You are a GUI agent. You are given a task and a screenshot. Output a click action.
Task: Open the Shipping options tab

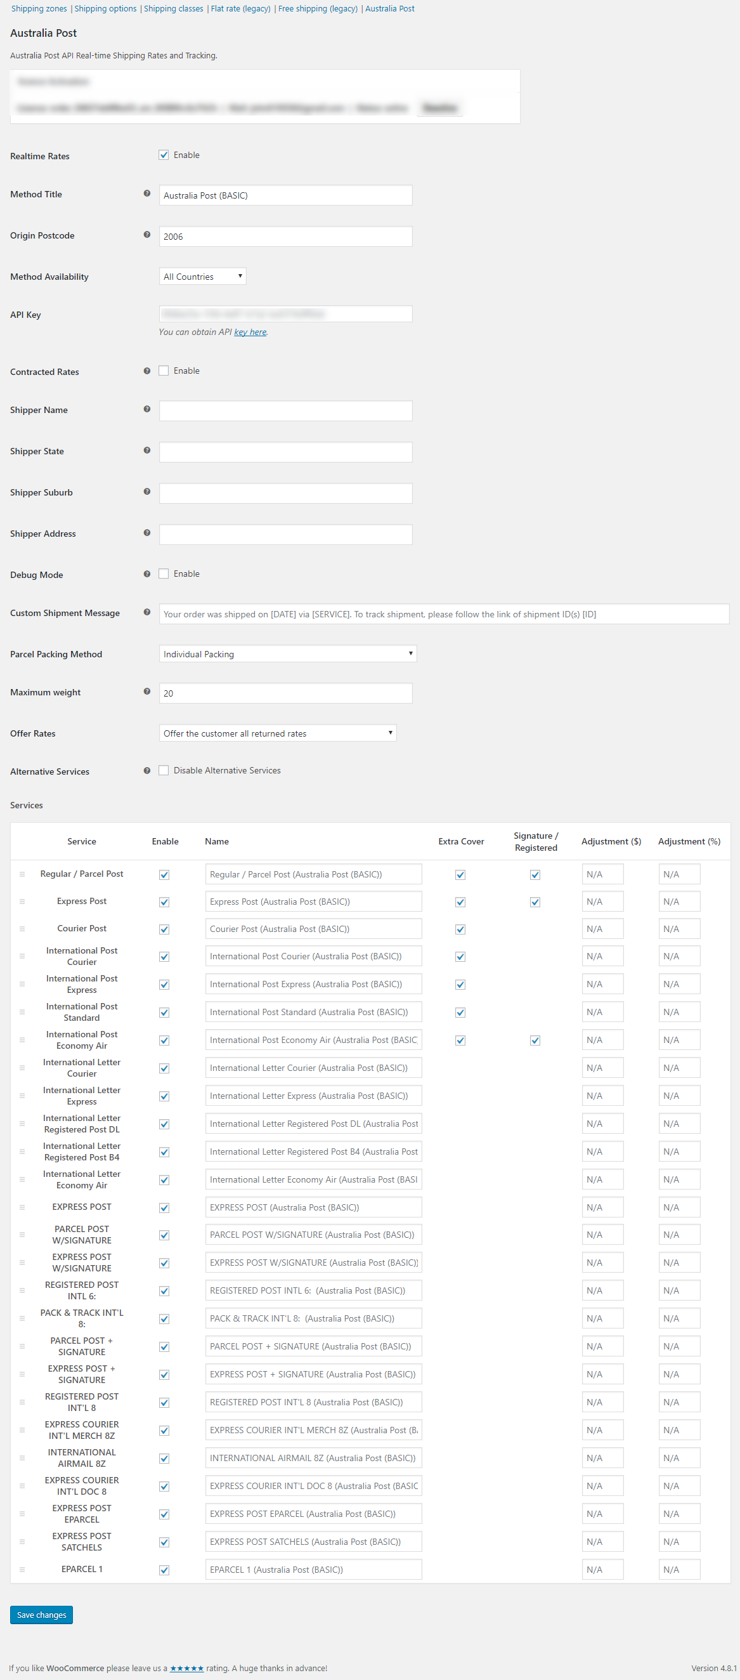pyautogui.click(x=106, y=8)
